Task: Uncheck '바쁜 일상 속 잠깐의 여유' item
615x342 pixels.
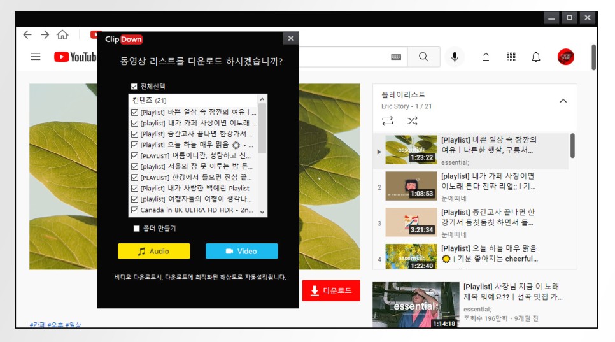Action: (134, 112)
